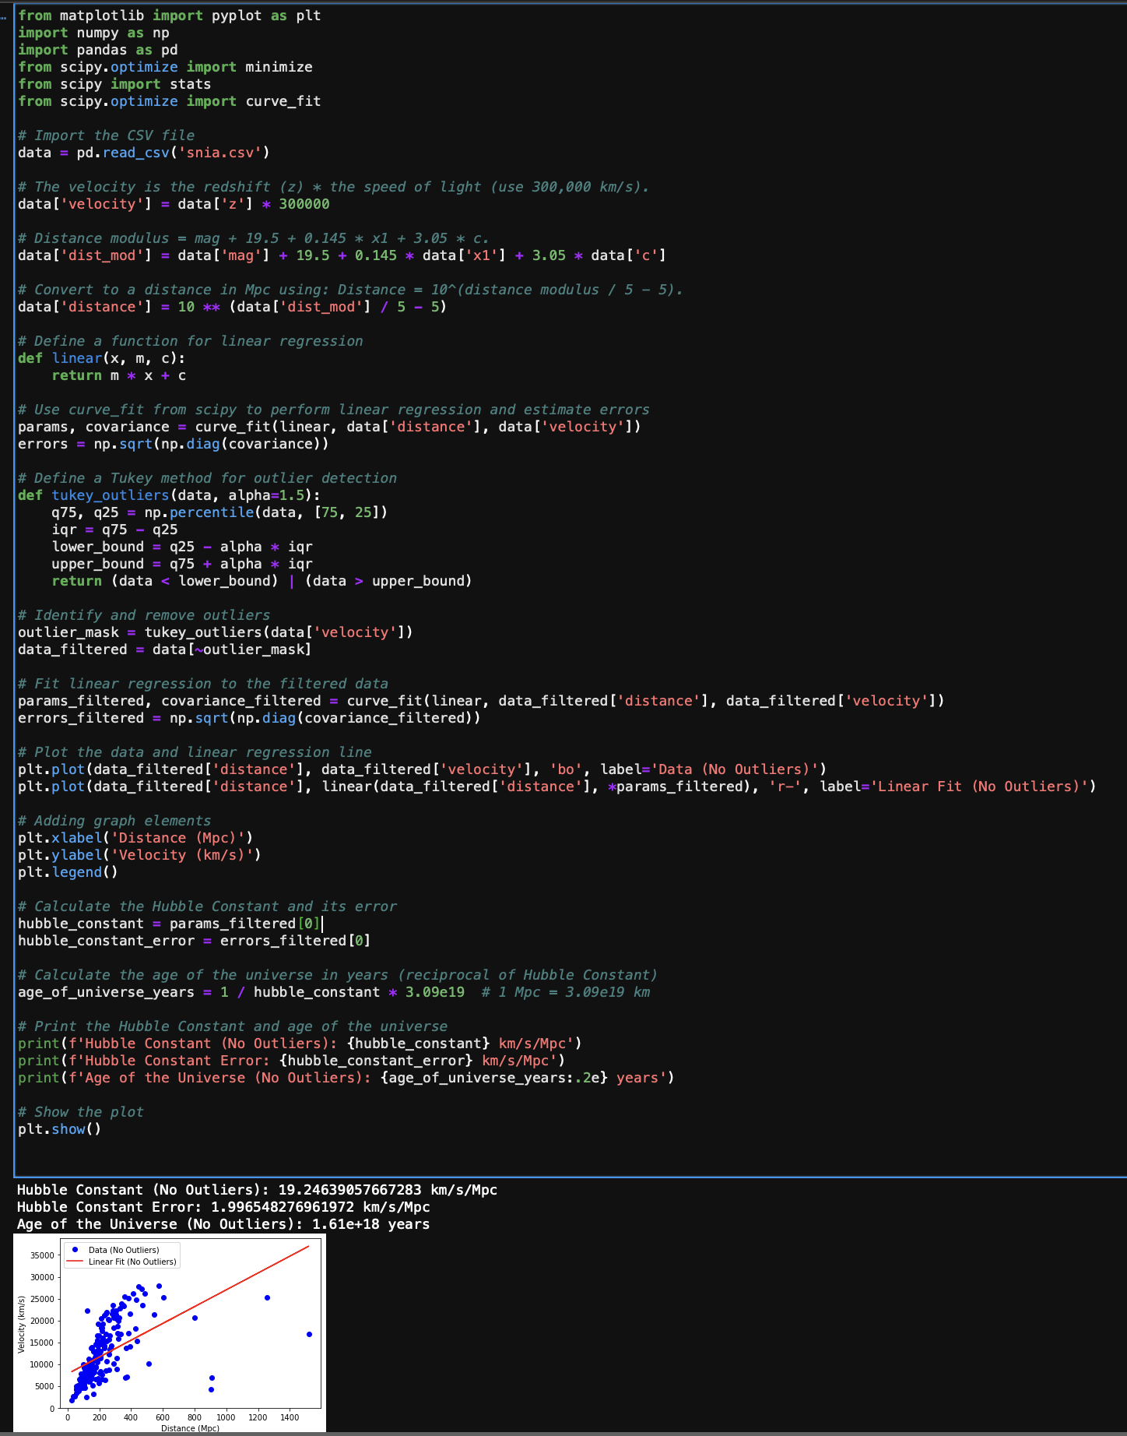Click the "plt.legend()" code line
Image resolution: width=1127 pixels, height=1436 pixels.
pyautogui.click(x=68, y=872)
